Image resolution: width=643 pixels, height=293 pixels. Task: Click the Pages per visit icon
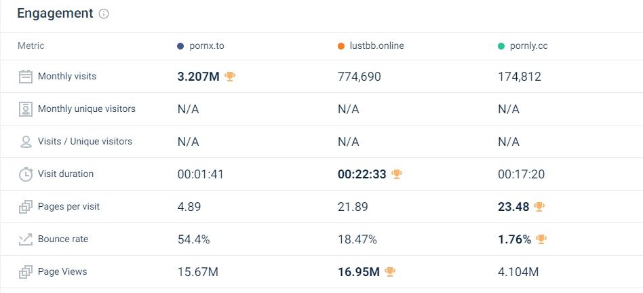tap(25, 207)
